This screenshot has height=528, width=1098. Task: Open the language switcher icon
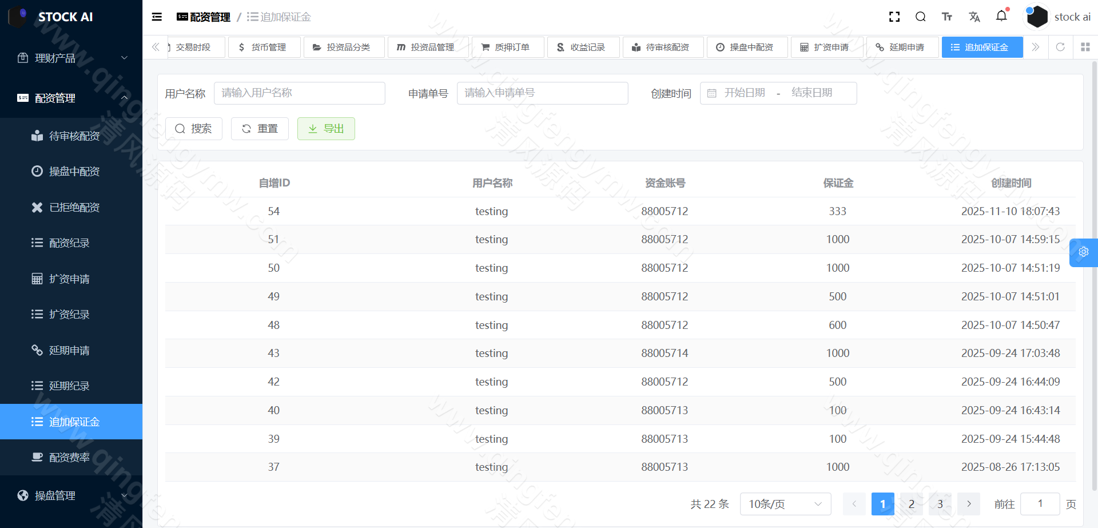tap(974, 17)
